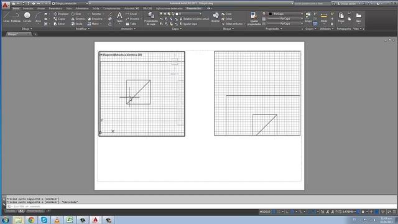Open the AutoCAD application menu button
This screenshot has height=224, width=398.
click(6, 4)
